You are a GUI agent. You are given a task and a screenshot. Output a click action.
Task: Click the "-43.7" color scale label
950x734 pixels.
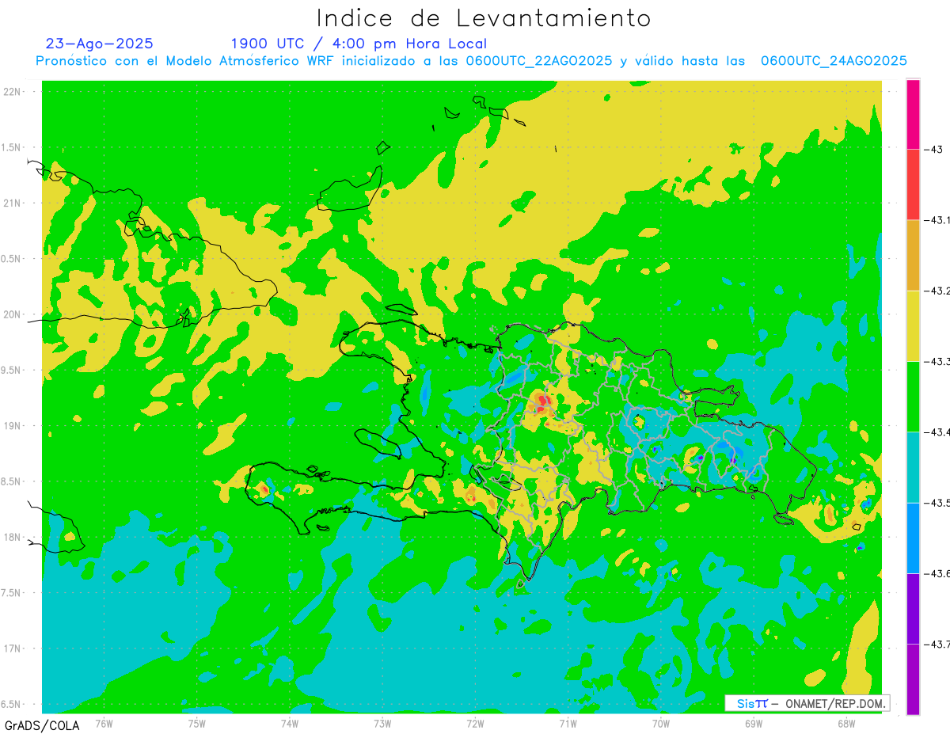[937, 644]
